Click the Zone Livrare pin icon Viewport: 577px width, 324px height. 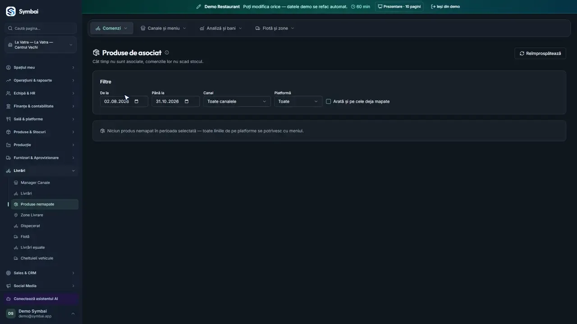(16, 215)
